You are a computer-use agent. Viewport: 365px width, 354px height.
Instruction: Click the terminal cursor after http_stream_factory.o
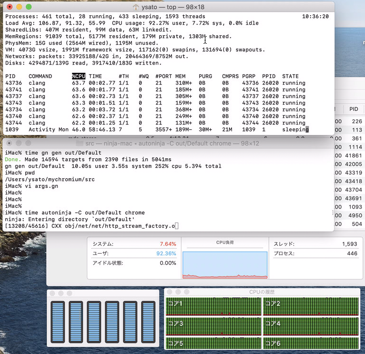pos(176,226)
